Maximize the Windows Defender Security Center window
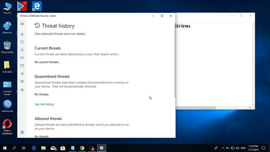 click(162, 16)
